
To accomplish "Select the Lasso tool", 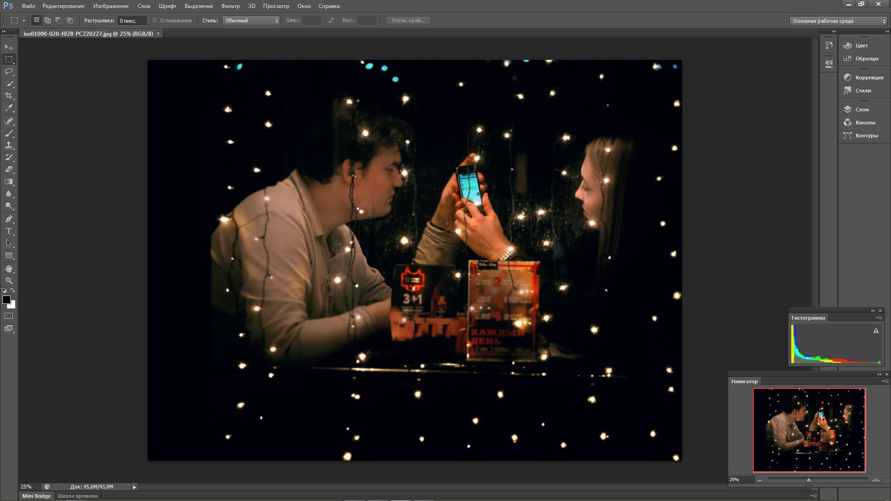I will click(x=9, y=71).
